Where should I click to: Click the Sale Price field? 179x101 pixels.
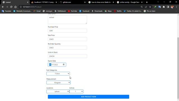tap(67, 39)
